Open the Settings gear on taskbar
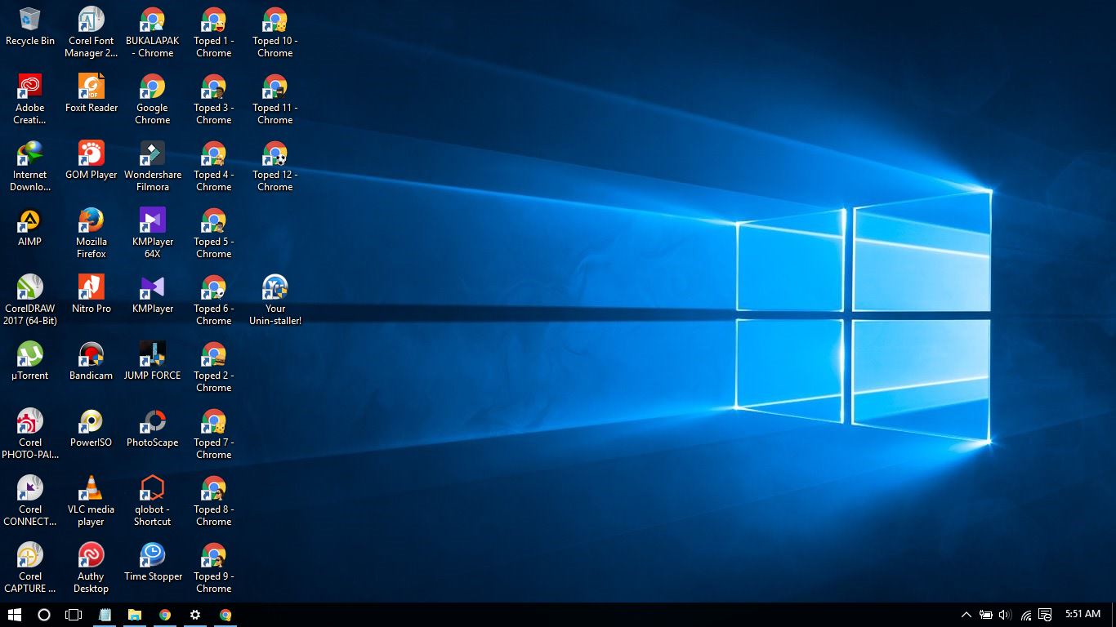This screenshot has height=627, width=1116. [x=194, y=615]
